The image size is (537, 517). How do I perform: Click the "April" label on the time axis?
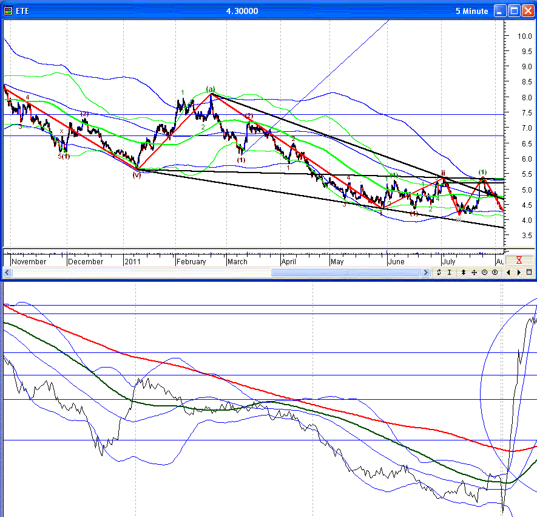[288, 262]
